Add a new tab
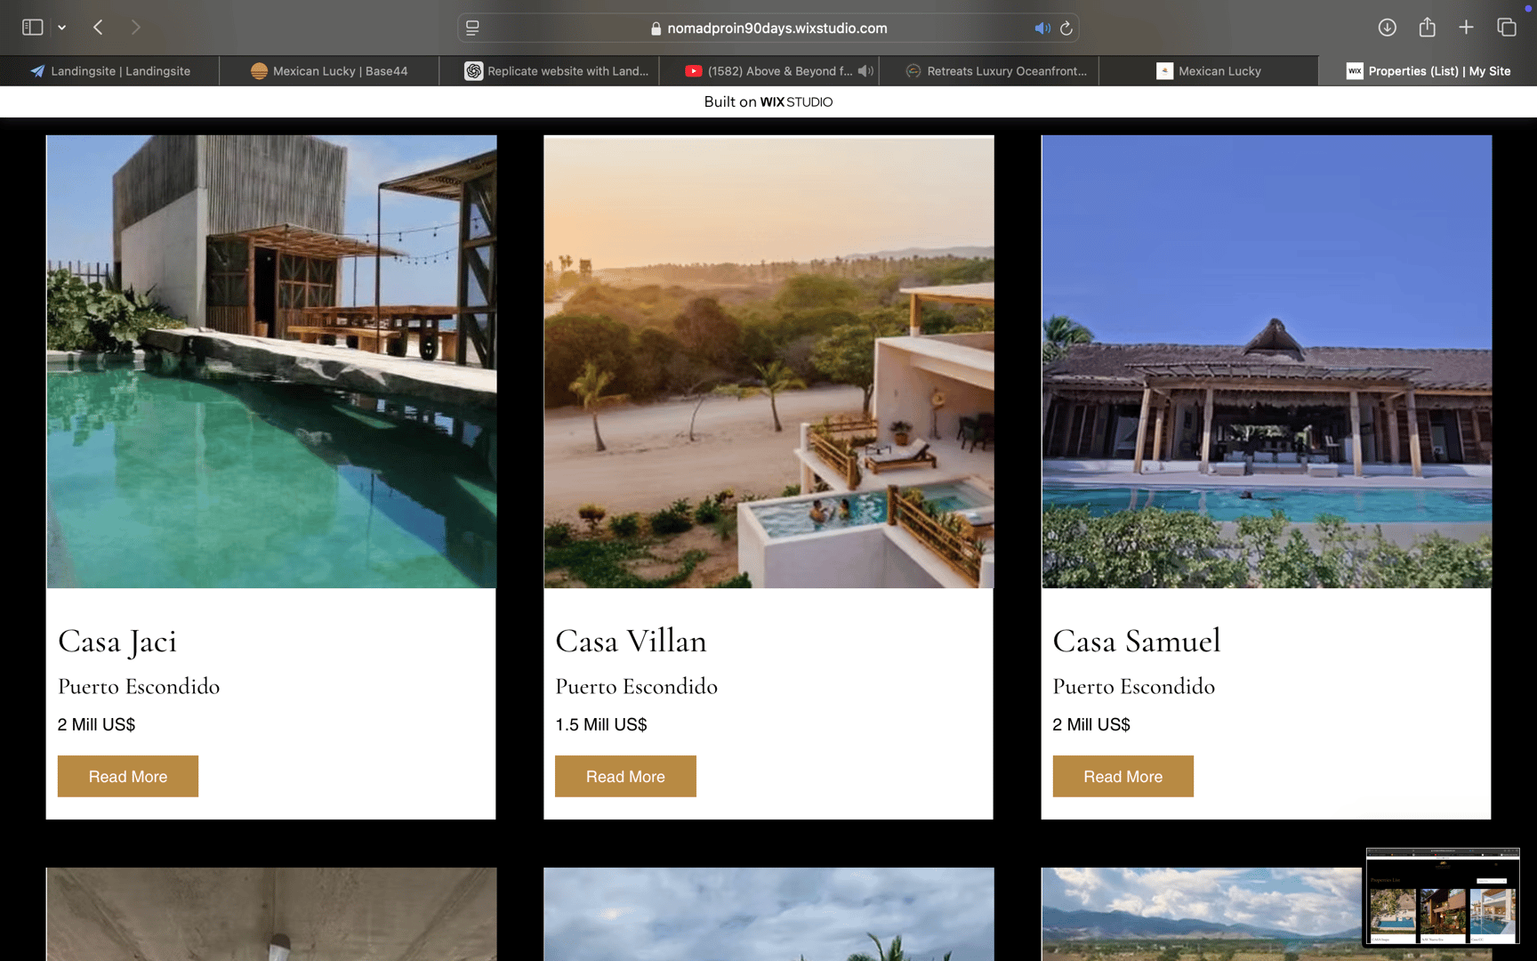 click(1466, 28)
